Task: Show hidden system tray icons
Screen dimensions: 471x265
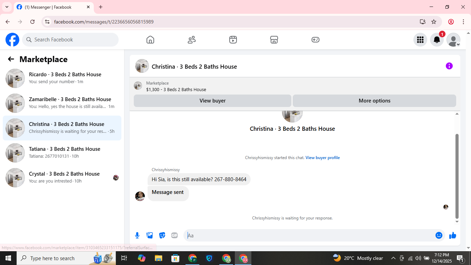Action: (x=393, y=258)
